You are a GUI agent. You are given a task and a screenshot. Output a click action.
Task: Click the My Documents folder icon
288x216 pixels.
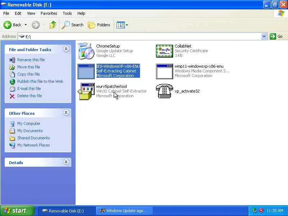[x=12, y=131]
